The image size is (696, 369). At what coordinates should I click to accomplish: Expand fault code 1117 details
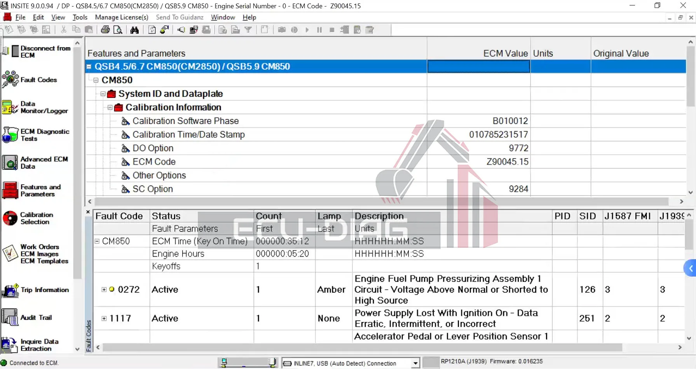click(104, 319)
